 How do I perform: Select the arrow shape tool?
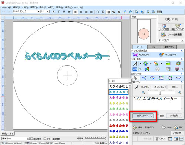click(x=178, y=78)
